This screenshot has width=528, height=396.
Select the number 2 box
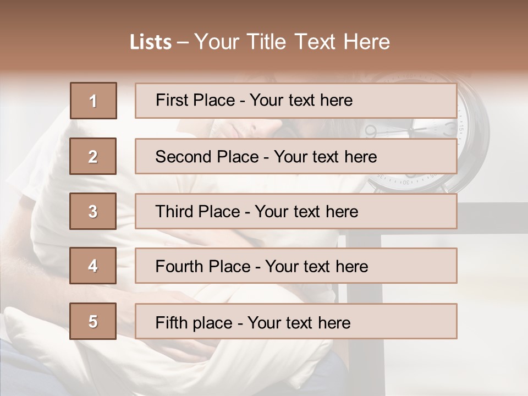[x=93, y=156]
